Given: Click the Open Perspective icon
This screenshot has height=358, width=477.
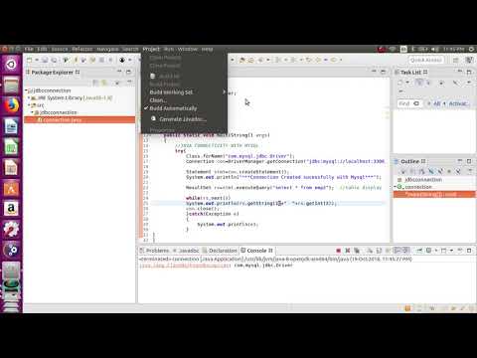Looking at the screenshot, I should tap(456, 60).
